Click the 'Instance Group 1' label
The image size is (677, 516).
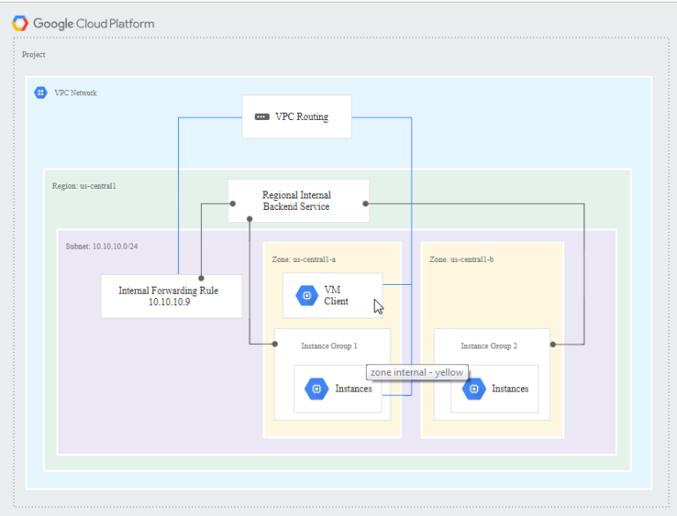click(x=330, y=346)
